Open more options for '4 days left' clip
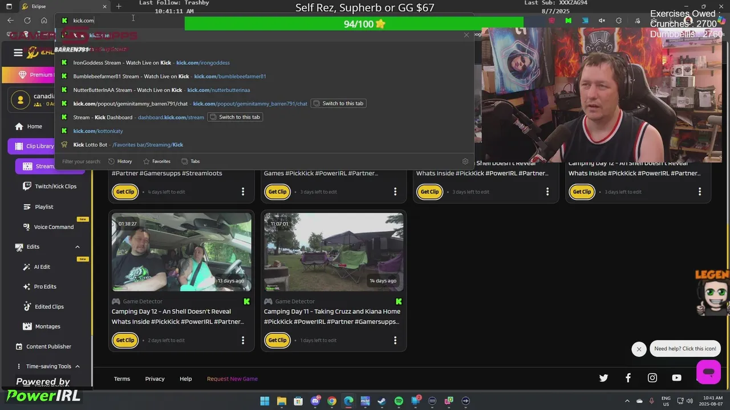This screenshot has width=730, height=410. pyautogui.click(x=243, y=192)
